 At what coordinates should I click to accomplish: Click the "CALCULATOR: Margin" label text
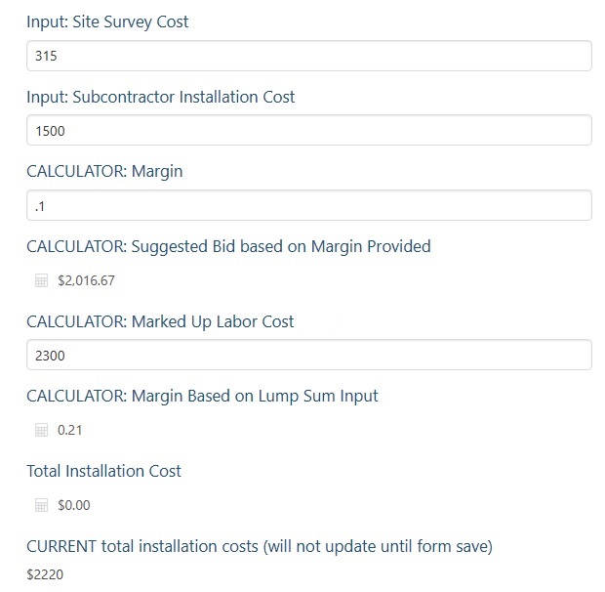click(104, 171)
